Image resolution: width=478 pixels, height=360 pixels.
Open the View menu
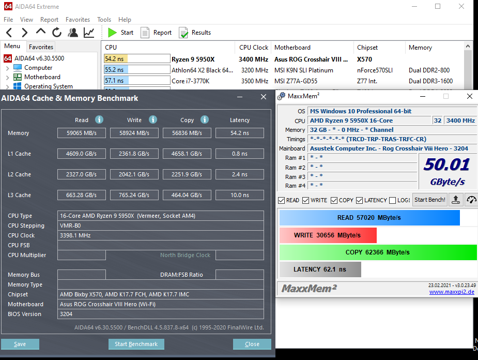[x=26, y=20]
